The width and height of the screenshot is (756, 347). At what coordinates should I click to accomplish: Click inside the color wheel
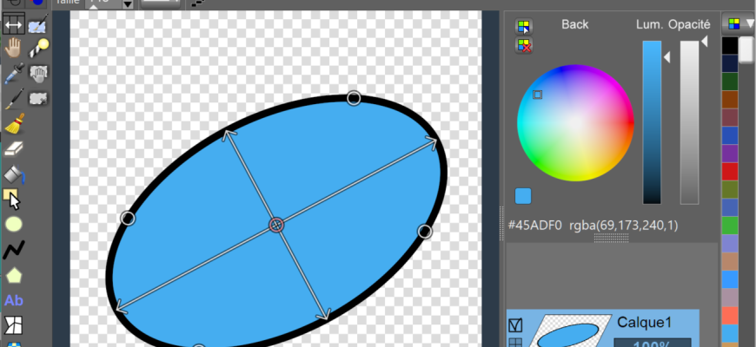click(x=575, y=123)
